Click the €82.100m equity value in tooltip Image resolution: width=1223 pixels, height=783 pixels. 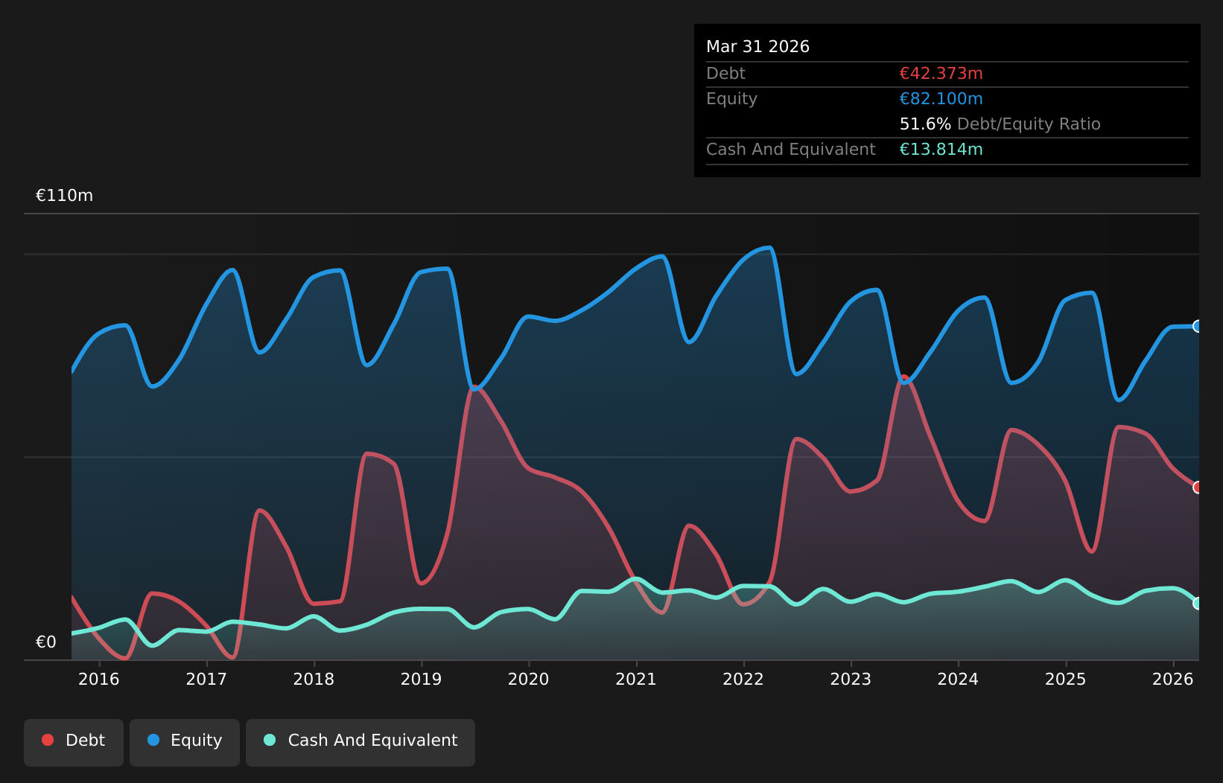coord(941,99)
